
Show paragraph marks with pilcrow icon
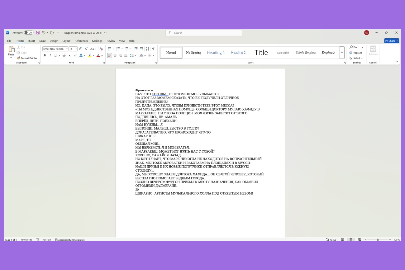153,49
